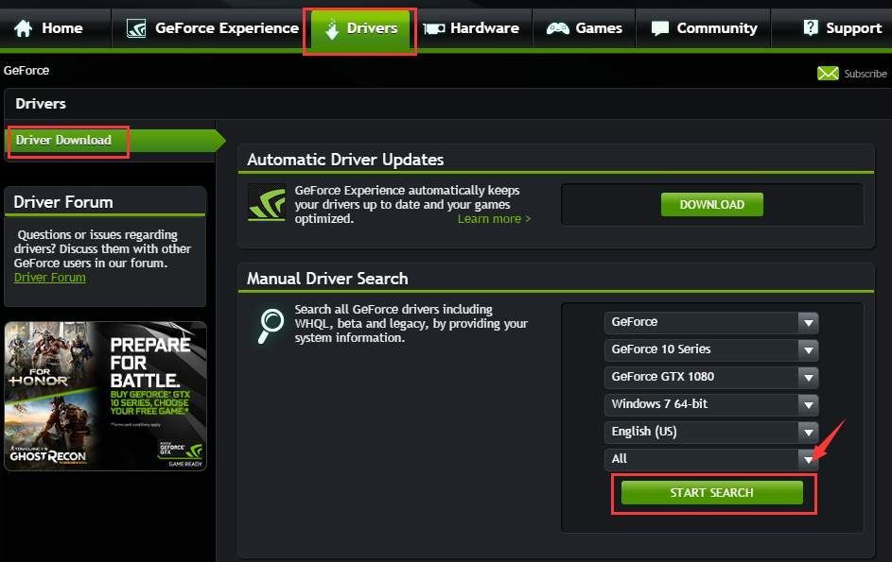The width and height of the screenshot is (892, 562).
Task: Click the GeForce breadcrumb link
Action: (26, 71)
